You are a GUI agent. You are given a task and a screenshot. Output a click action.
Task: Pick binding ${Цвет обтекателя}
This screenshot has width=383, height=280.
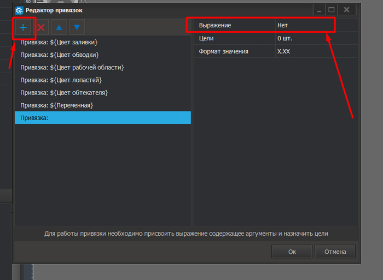[64, 92]
